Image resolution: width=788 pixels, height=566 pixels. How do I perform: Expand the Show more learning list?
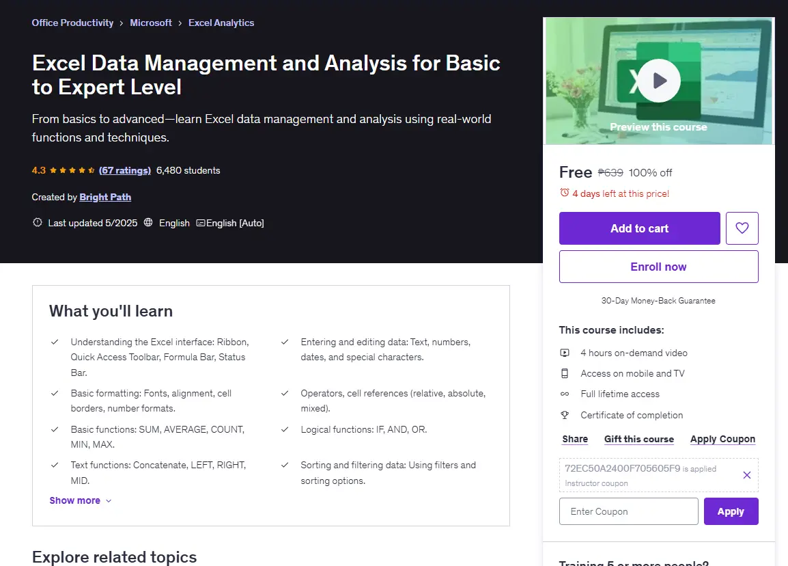[x=81, y=500]
